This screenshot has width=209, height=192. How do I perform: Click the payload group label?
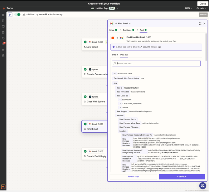coord(120,116)
